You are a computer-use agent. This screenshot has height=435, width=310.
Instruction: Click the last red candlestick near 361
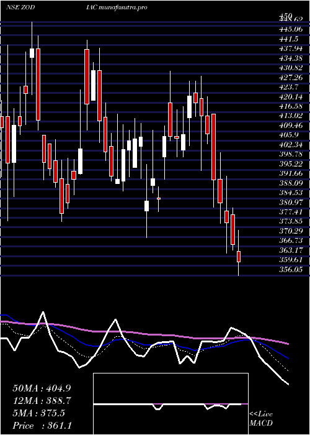coord(239,256)
